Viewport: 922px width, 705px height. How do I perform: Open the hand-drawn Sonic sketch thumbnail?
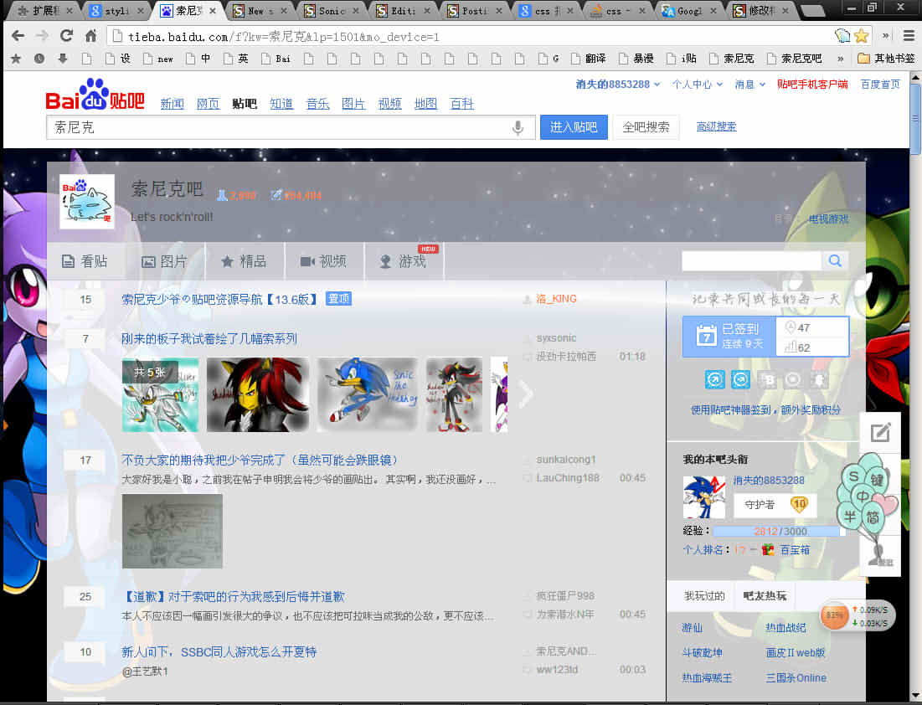[x=172, y=531]
